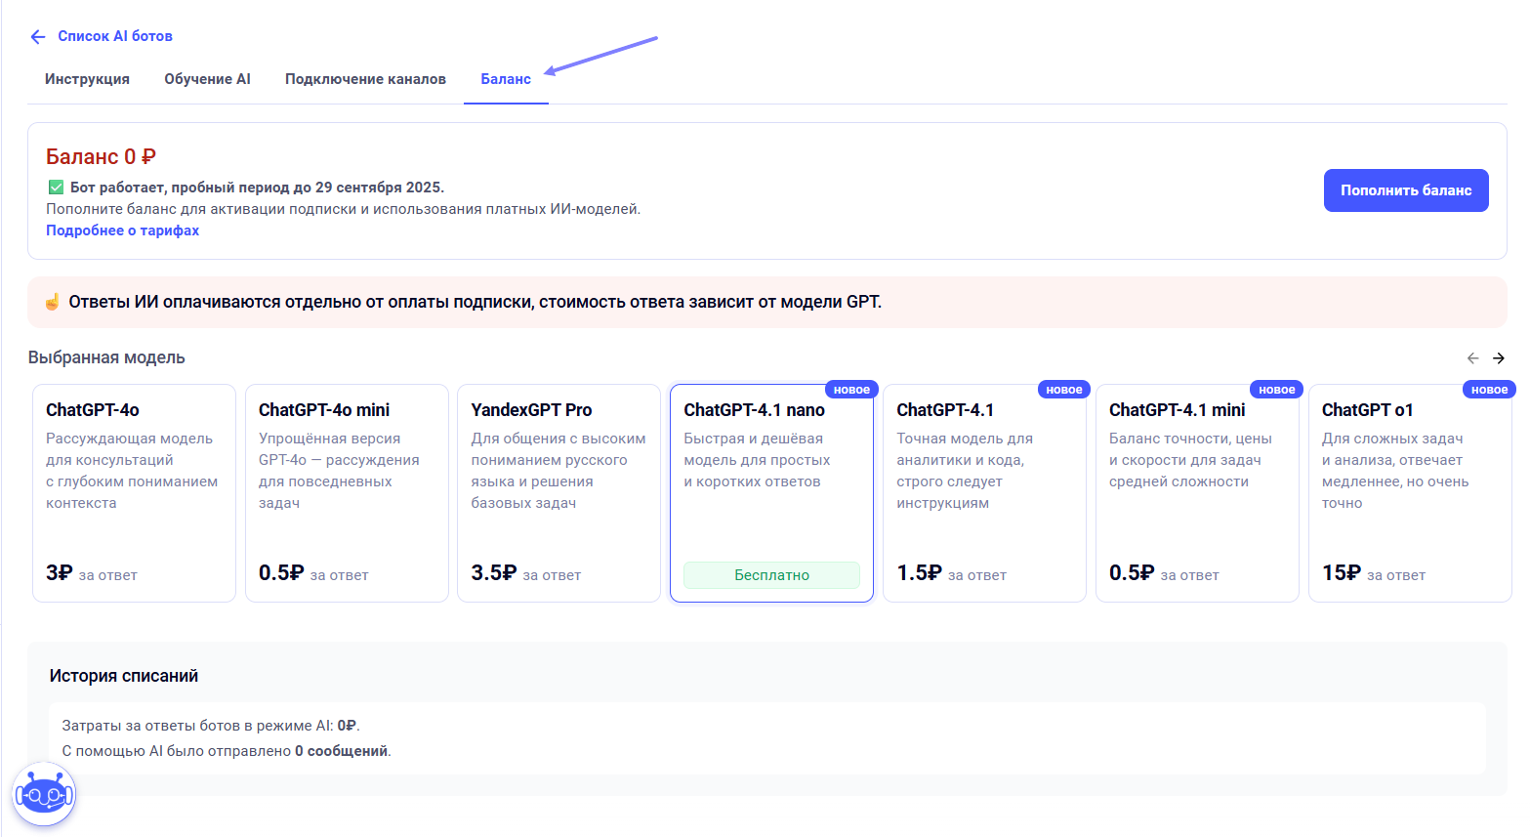Viewport: 1530px width, 837px height.
Task: Select the Баланс tab
Action: [x=506, y=79]
